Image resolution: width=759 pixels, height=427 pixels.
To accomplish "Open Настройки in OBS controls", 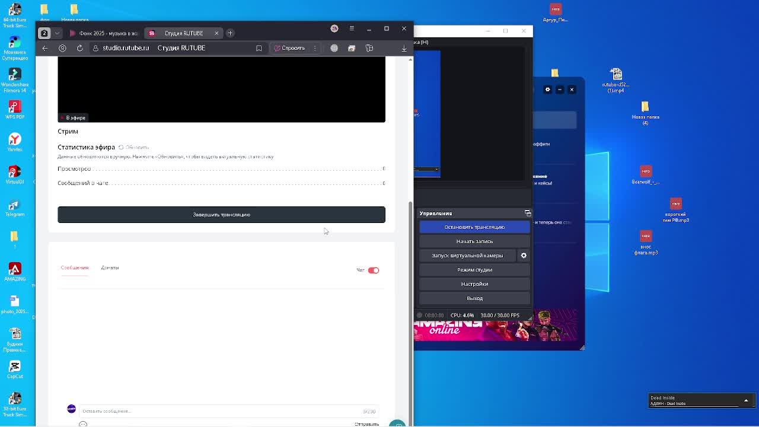I will click(474, 284).
